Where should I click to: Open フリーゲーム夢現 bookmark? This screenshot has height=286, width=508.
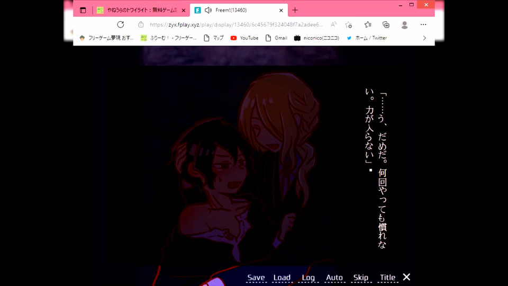[106, 38]
